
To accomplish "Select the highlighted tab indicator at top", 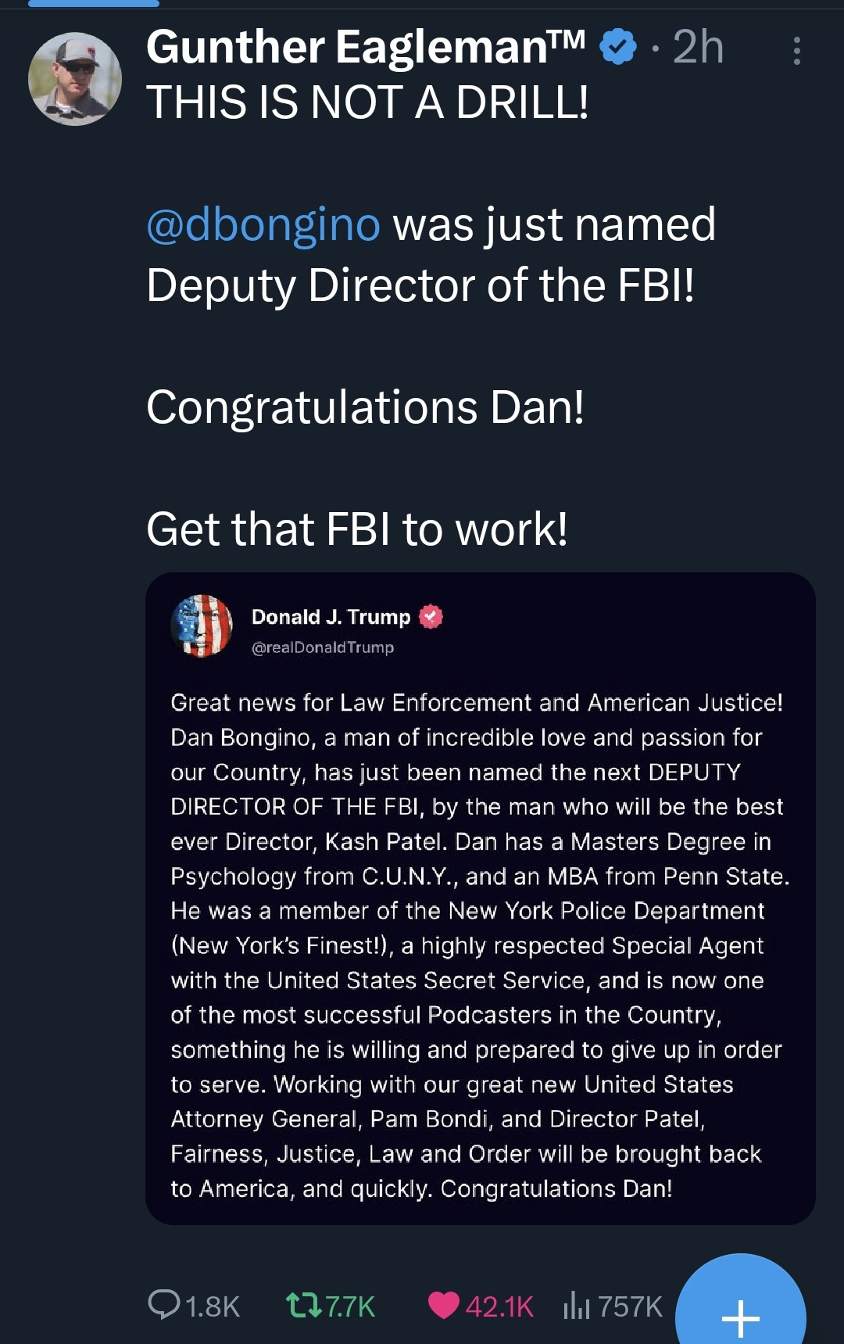I will point(94,4).
